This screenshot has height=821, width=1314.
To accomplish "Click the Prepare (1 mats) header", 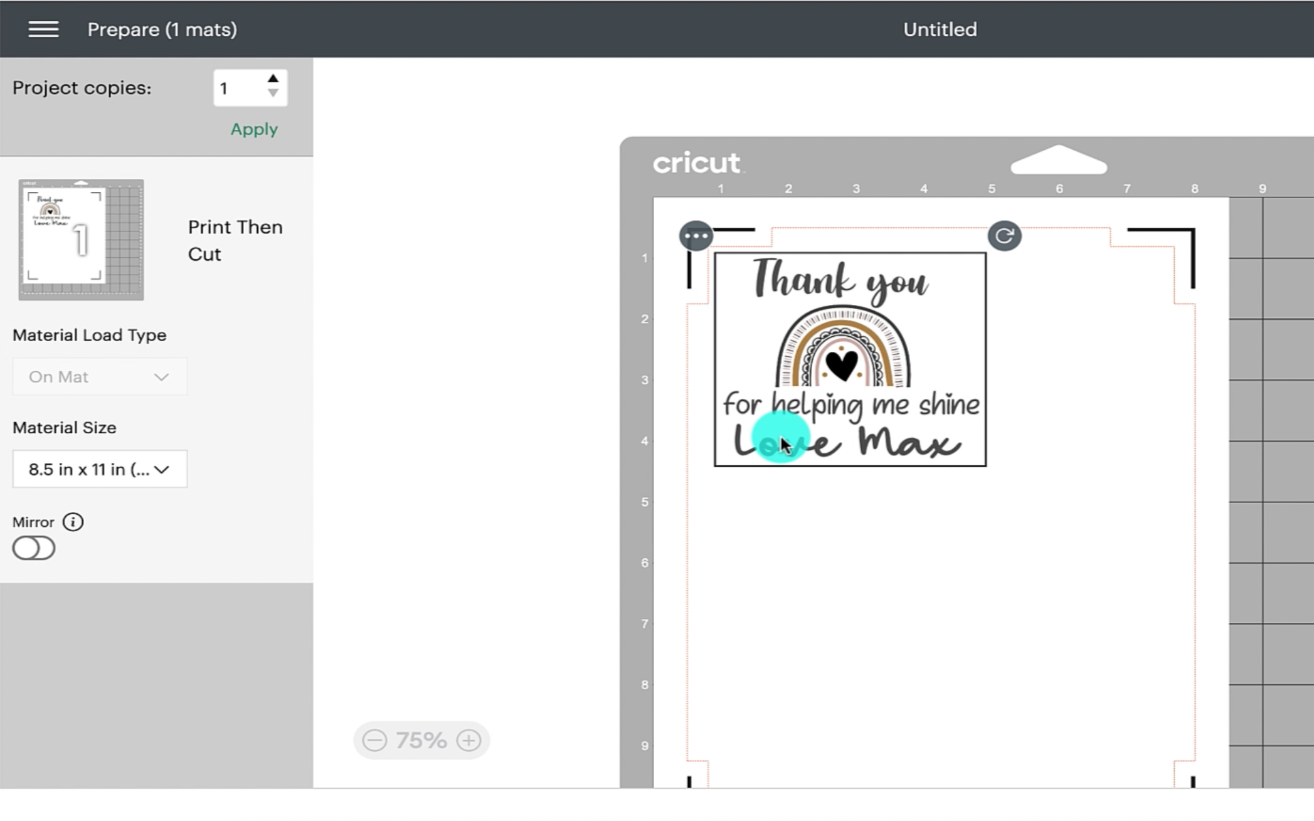I will 162,29.
